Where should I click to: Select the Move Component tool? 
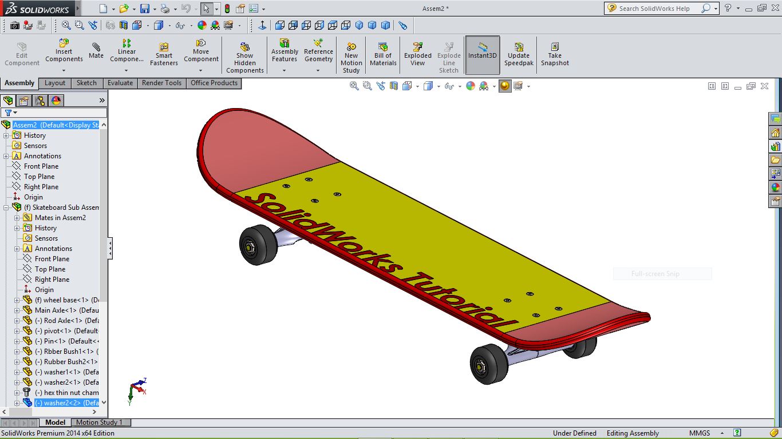(x=201, y=51)
